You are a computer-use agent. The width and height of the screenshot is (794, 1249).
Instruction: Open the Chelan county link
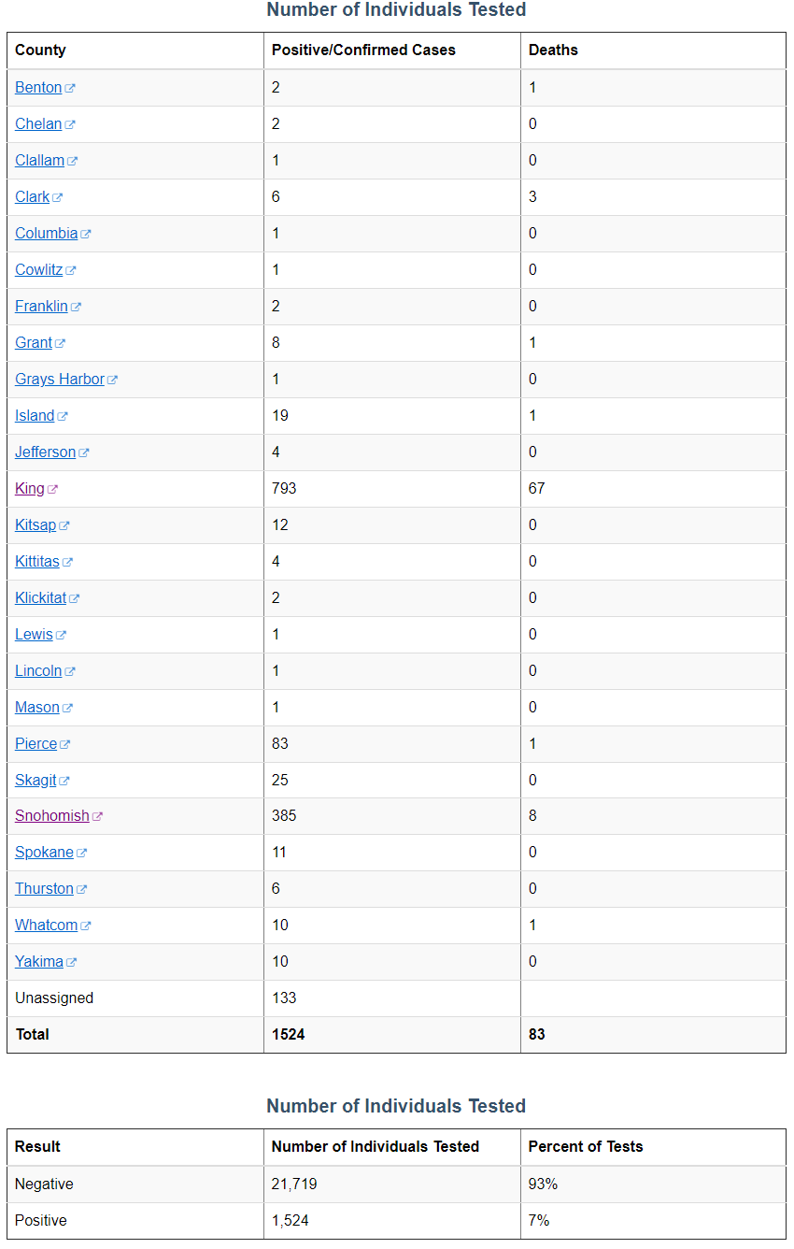[x=37, y=123]
